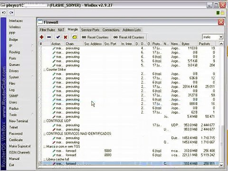The height and width of the screenshot is (171, 228).
Task: Open the static filter dropdown
Action: 221,37
